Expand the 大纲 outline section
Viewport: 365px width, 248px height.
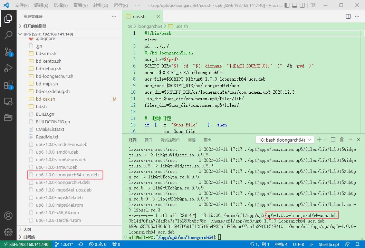(27, 229)
